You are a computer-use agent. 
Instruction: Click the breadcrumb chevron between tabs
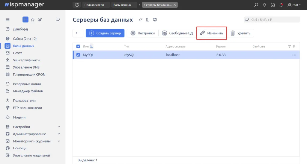click(139, 5)
